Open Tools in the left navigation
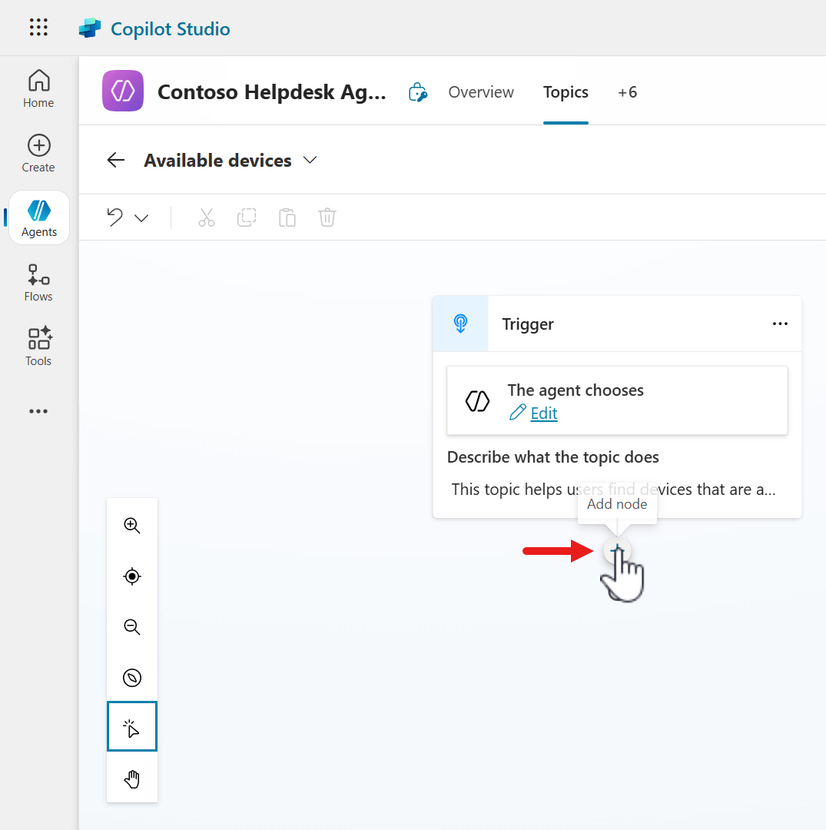 pos(38,347)
